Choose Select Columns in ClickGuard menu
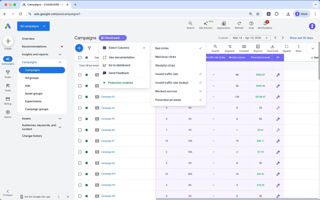The height and width of the screenshot is (200, 320). click(124, 48)
